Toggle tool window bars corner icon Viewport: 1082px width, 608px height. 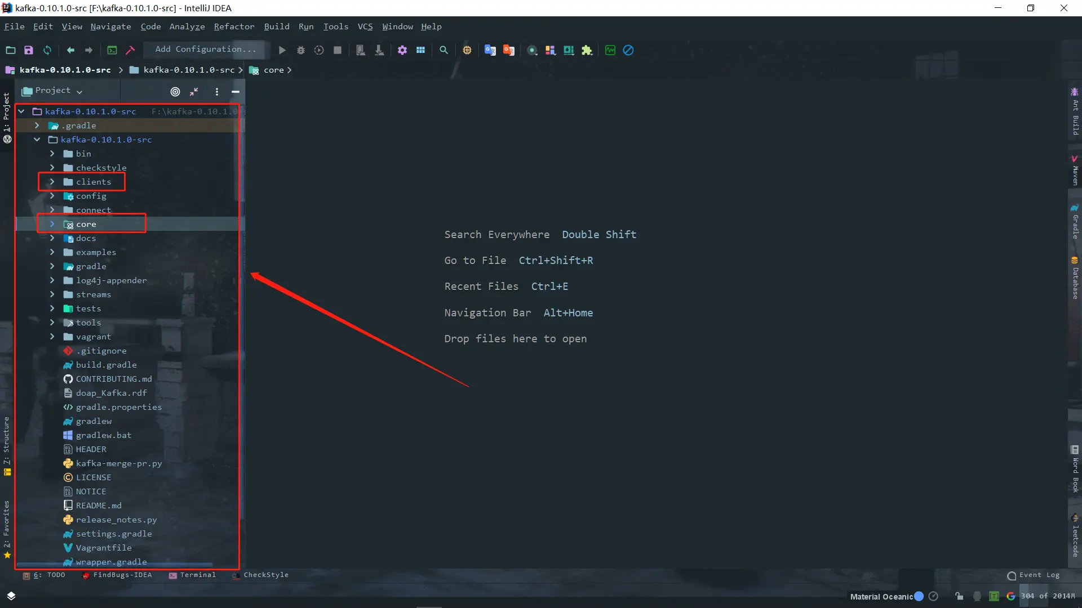11,596
